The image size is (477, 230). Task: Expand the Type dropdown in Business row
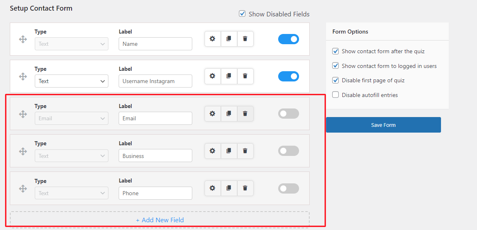(x=72, y=156)
